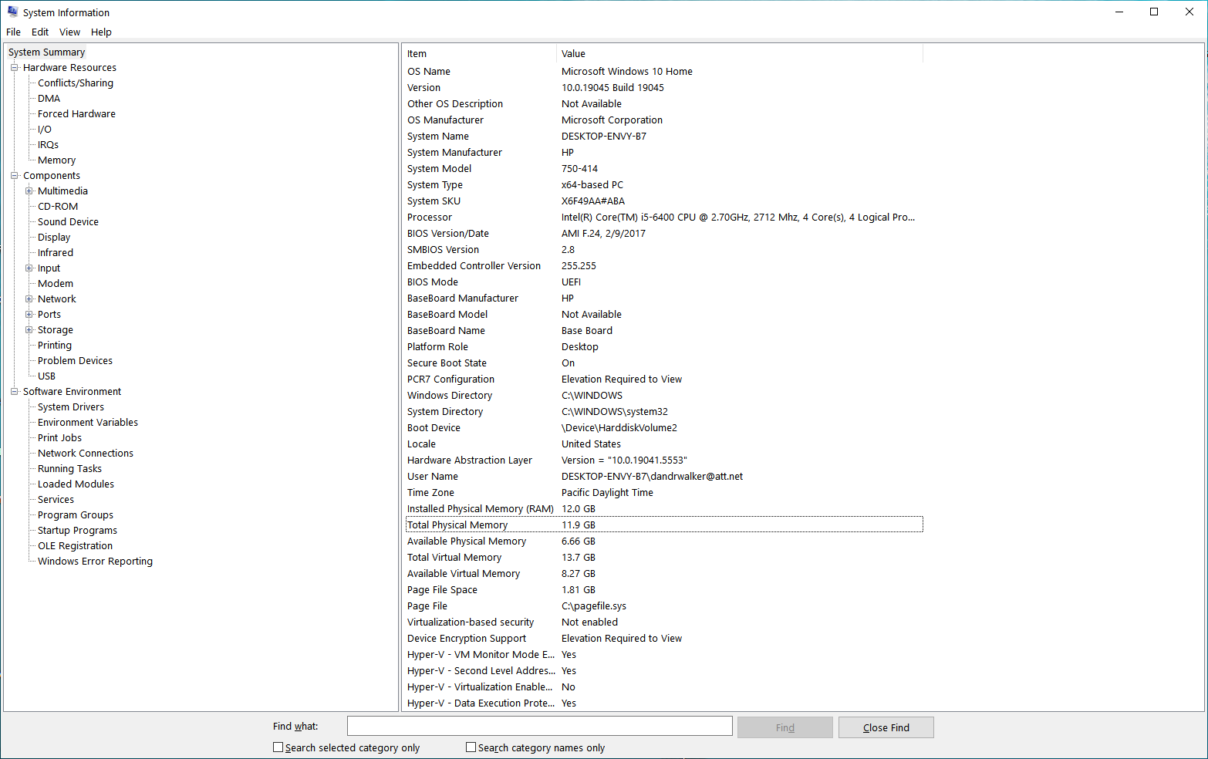Expand the Storage node
This screenshot has height=759, width=1208.
pyautogui.click(x=29, y=330)
